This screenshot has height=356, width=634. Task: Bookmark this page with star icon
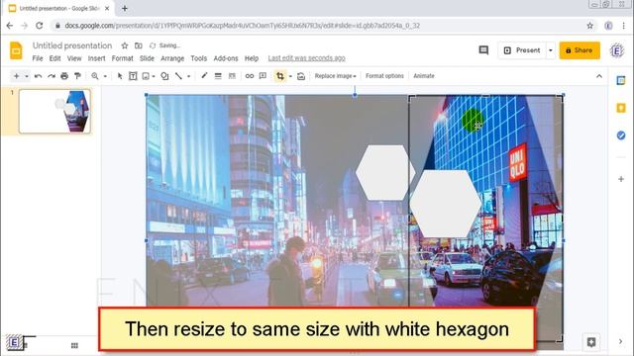tap(590, 26)
